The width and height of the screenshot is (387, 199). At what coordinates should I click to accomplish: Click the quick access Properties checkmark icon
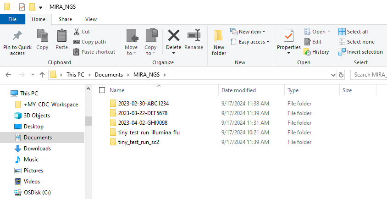click(x=22, y=7)
